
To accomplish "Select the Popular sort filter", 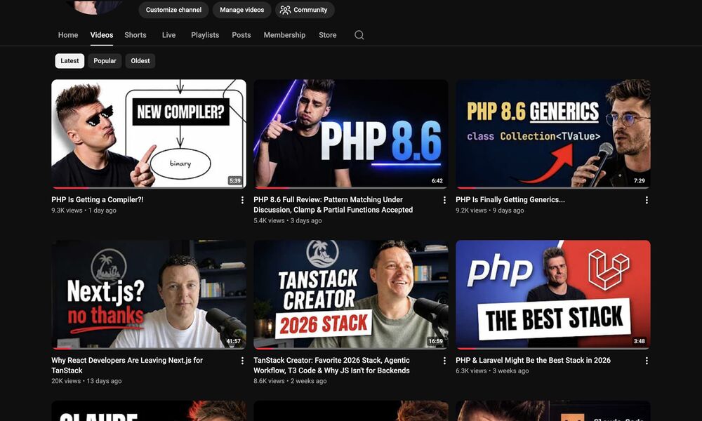I will 105,61.
